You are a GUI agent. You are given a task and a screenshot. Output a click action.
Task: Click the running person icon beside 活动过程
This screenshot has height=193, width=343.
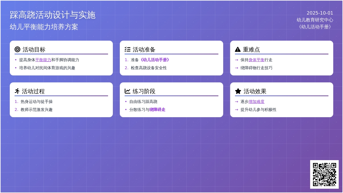(x=17, y=91)
